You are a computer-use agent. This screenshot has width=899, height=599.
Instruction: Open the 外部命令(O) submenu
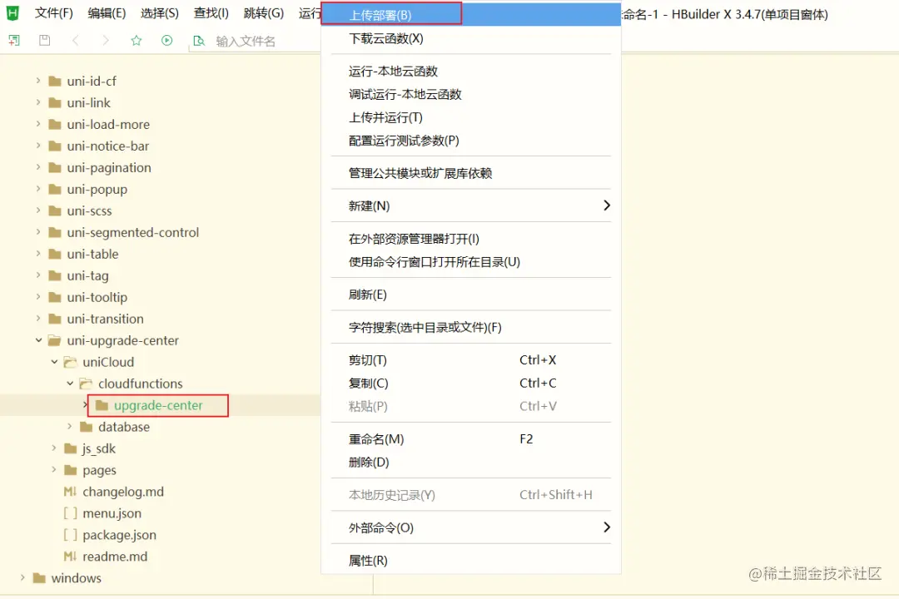471,528
